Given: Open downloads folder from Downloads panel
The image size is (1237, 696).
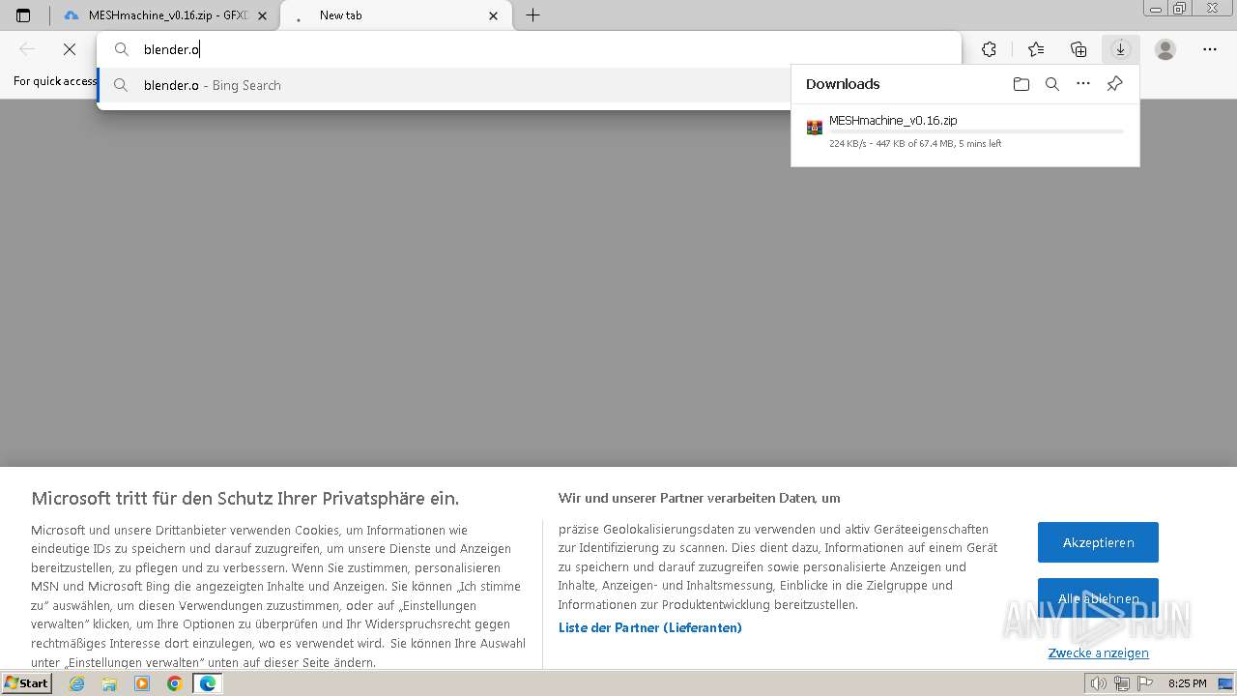Looking at the screenshot, I should (x=1021, y=84).
